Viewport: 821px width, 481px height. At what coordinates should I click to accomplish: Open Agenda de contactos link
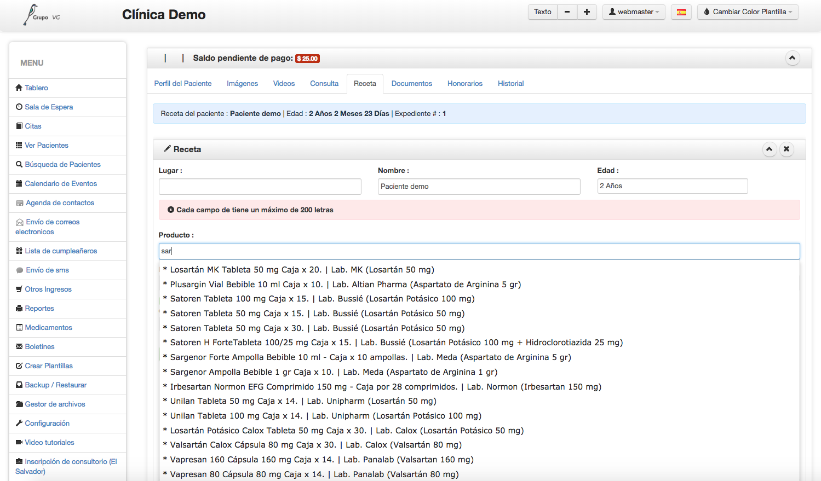tap(60, 202)
